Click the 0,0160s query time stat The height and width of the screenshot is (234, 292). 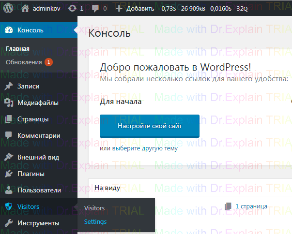(221, 9)
